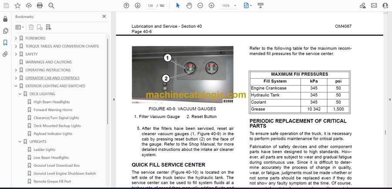Click the Engine Crankcase table cell
This screenshot has height=189, width=392.
click(275, 88)
